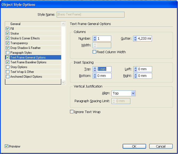Open the Align dropdown showing Top
Viewport: 178px width, 154px height.
123,93
